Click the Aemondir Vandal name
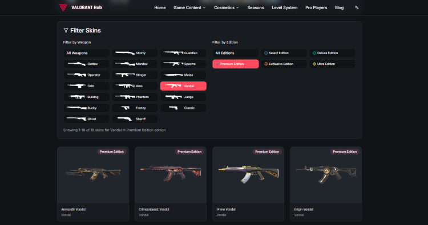This screenshot has height=225, width=428. coord(74,210)
